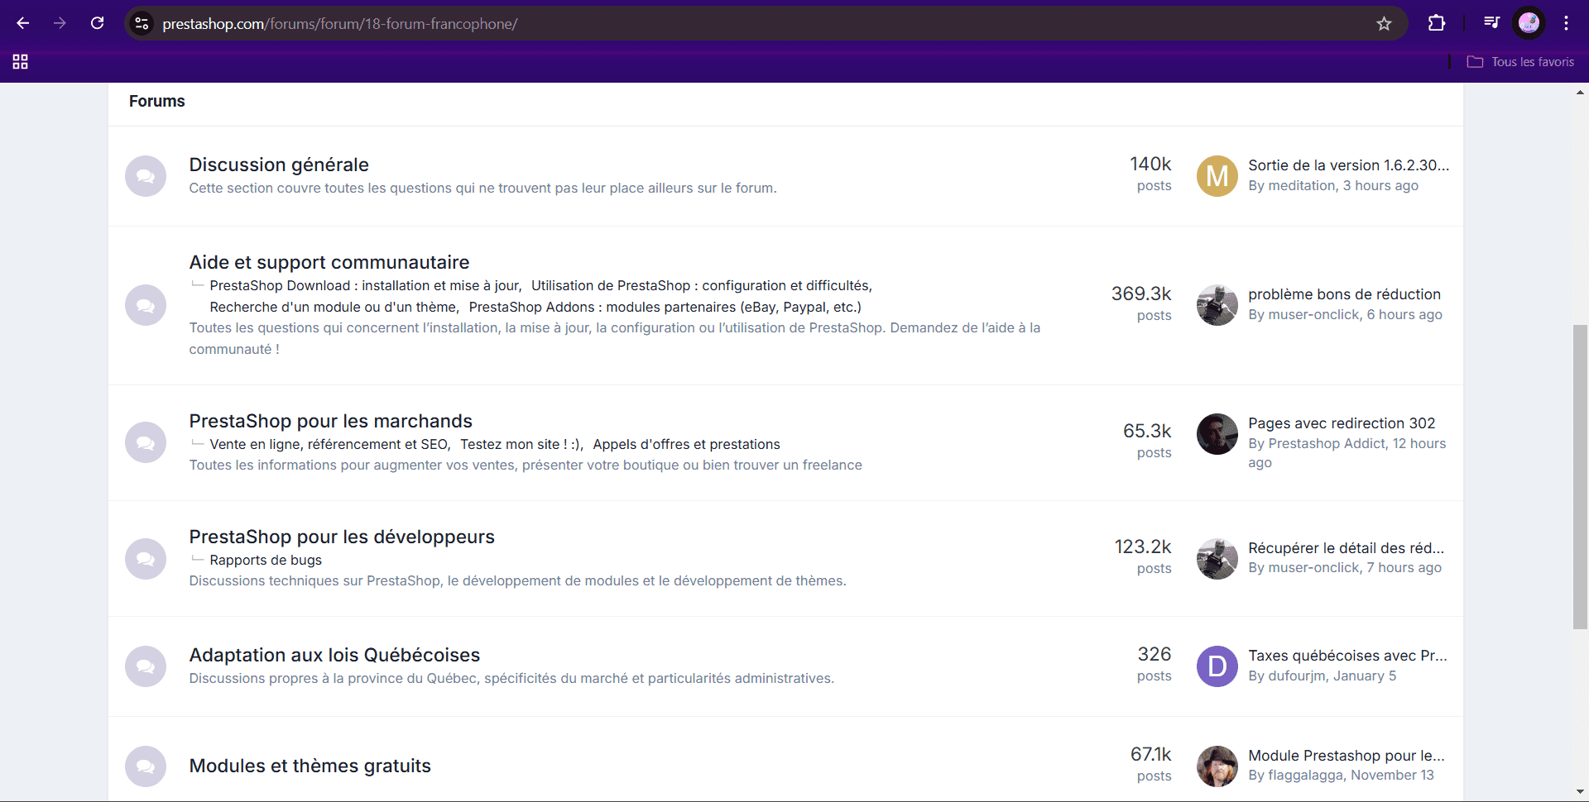This screenshot has height=802, width=1589.
Task: Open the Discussion générale forum
Action: coord(279,165)
